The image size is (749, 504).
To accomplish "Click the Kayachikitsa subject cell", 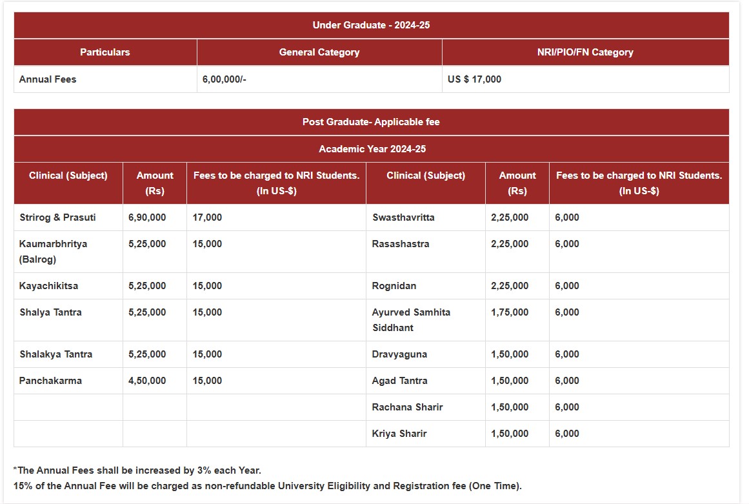I will [x=48, y=286].
